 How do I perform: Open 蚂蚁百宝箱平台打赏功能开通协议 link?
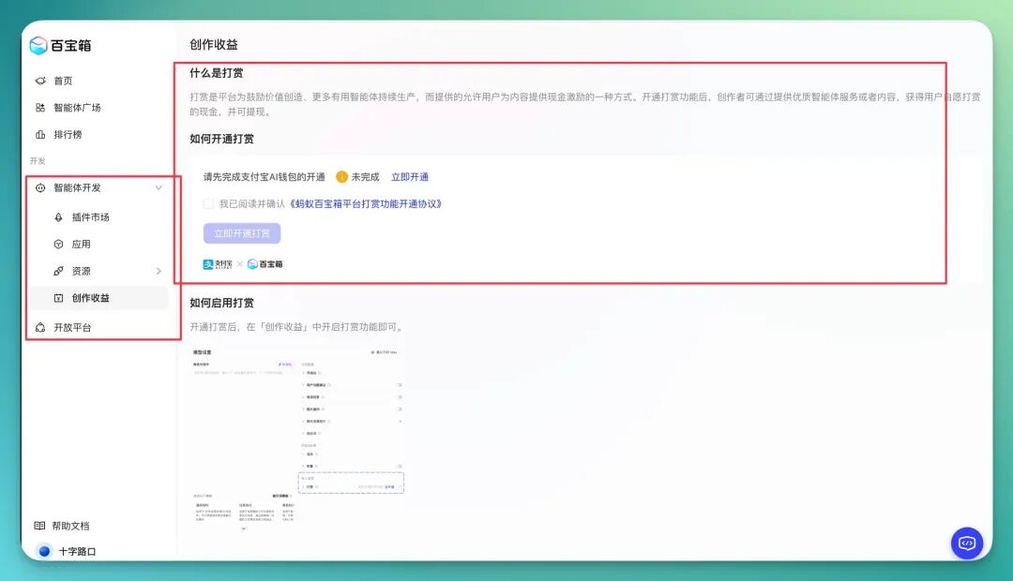(364, 204)
